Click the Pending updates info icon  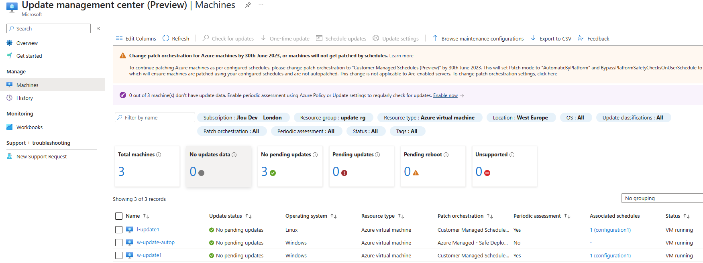pos(377,155)
